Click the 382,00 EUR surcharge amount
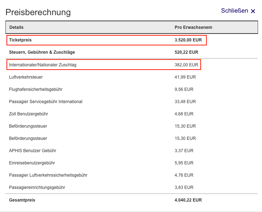Screen dimensions: 262x212 [x=186, y=65]
